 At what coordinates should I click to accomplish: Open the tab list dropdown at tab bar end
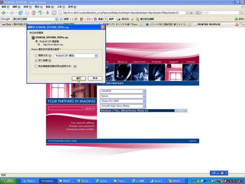(243, 25)
